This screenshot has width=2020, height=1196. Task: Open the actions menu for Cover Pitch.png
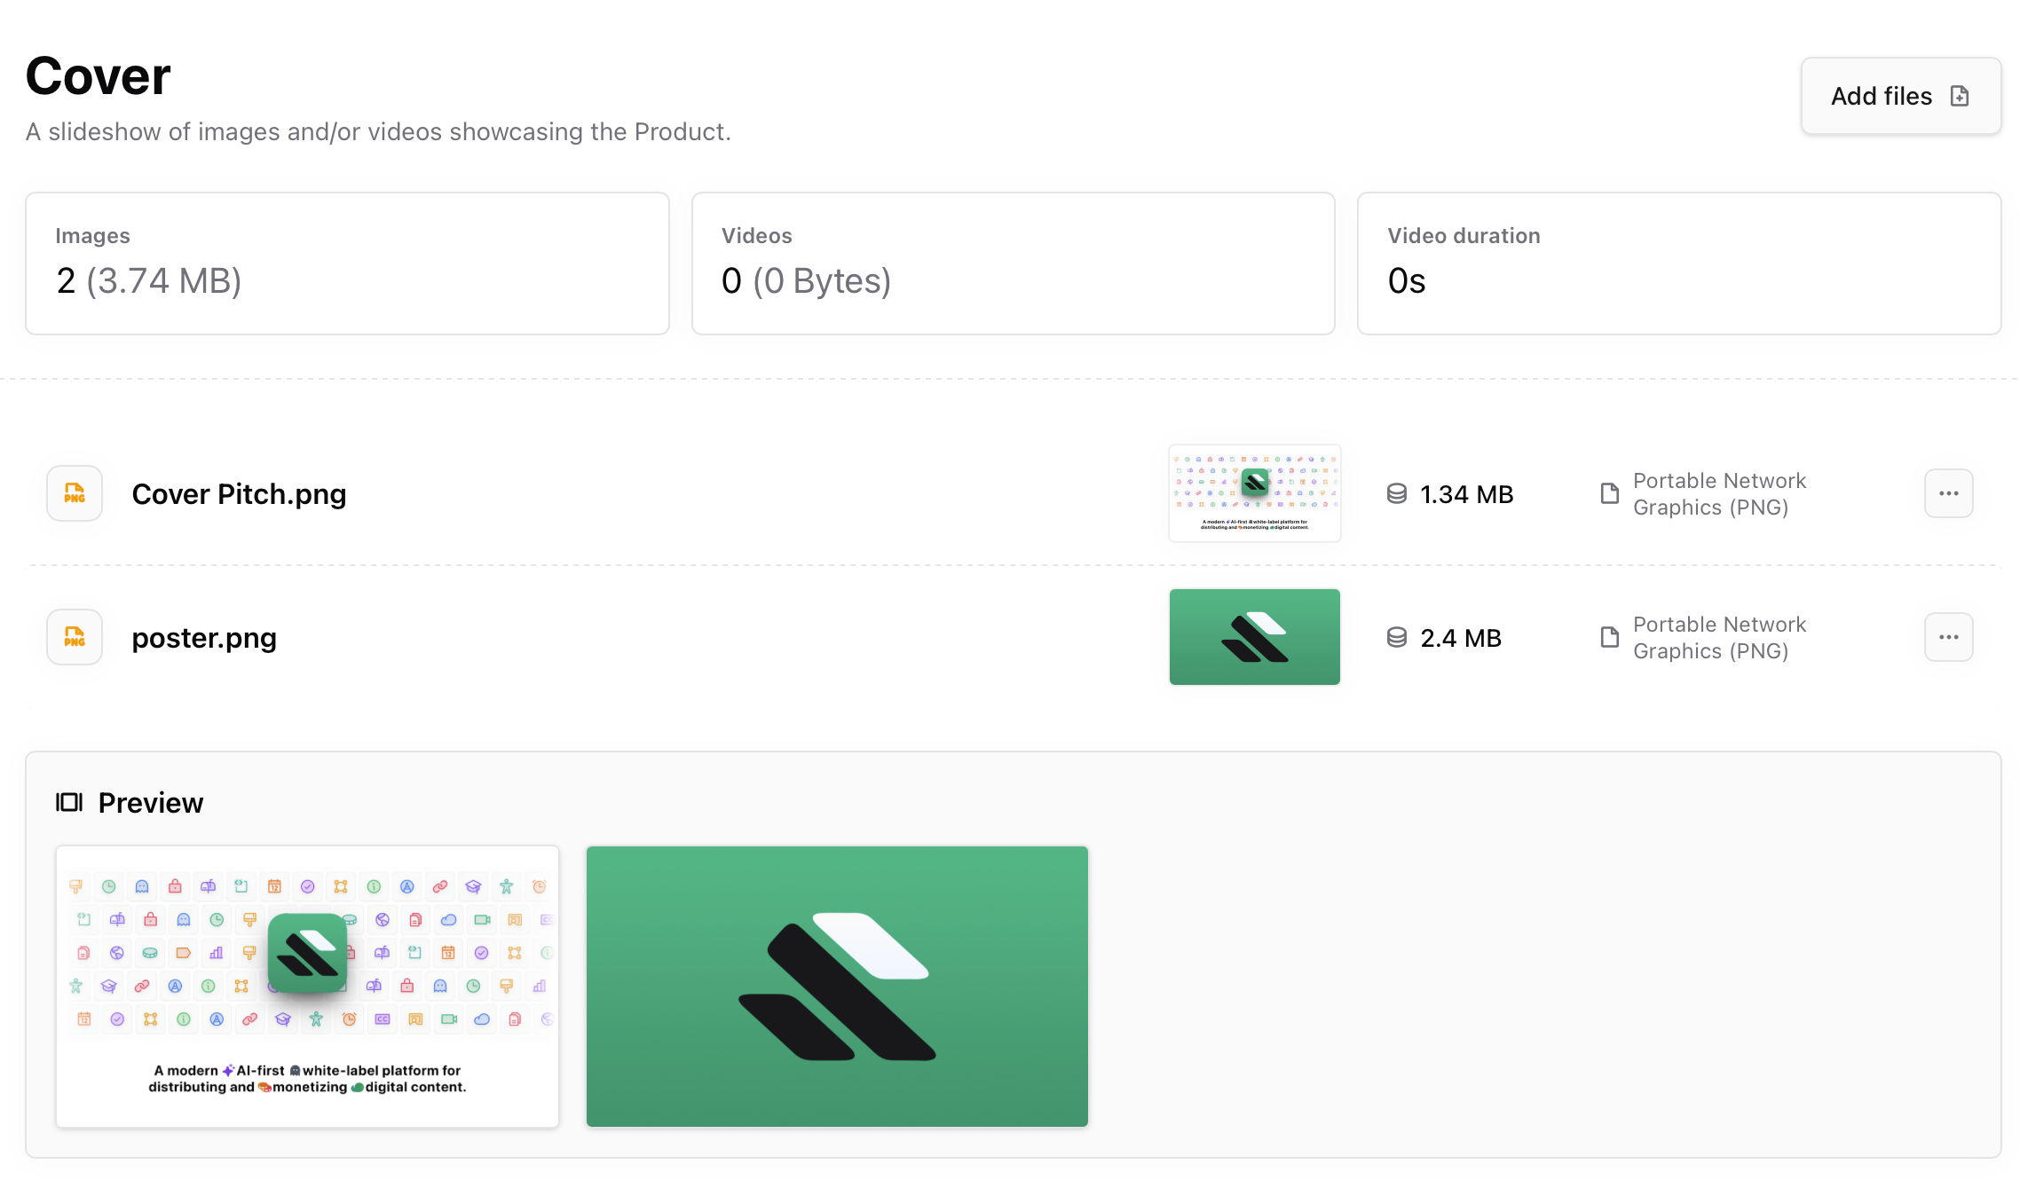point(1948,493)
